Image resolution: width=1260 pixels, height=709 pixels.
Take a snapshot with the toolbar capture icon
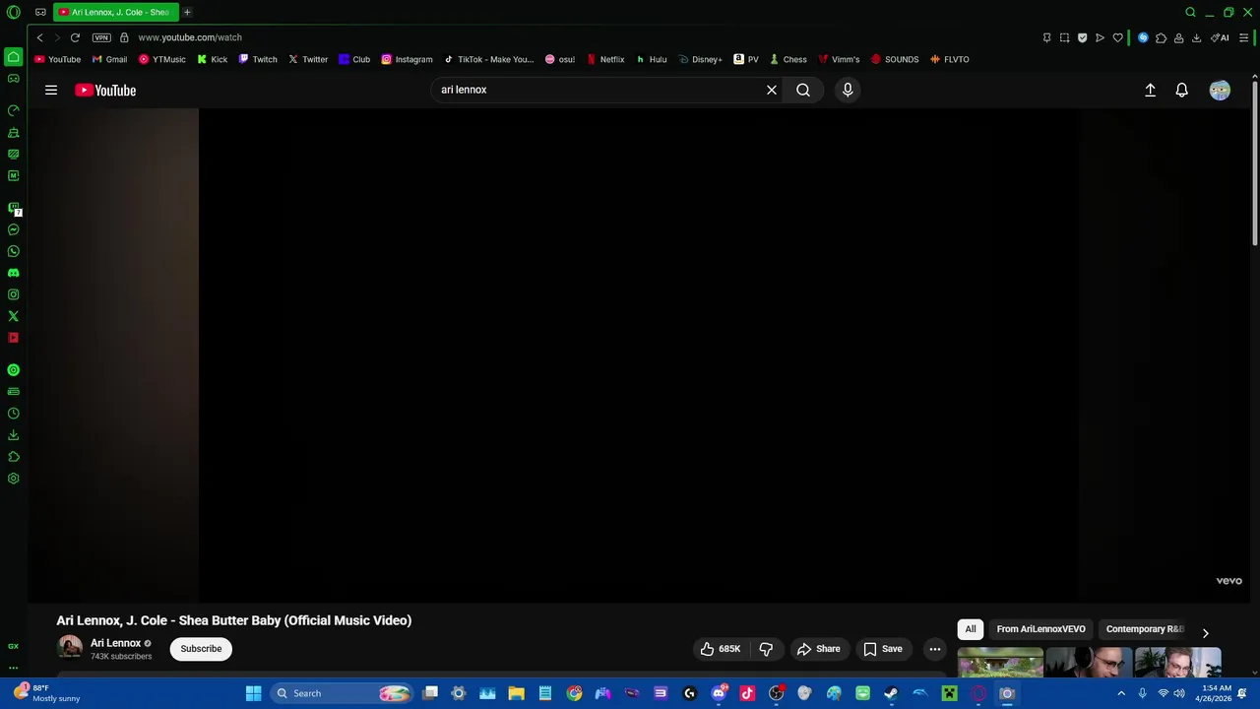pos(1064,37)
